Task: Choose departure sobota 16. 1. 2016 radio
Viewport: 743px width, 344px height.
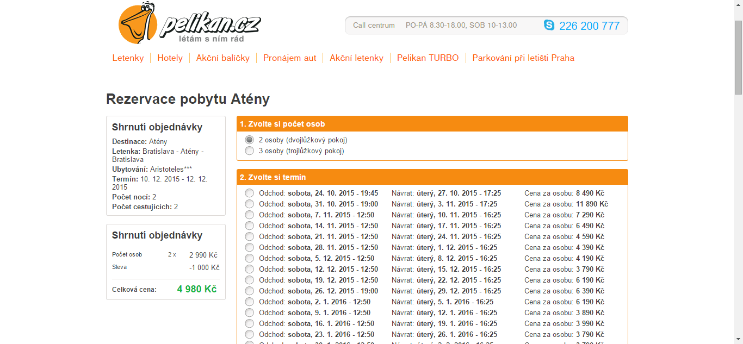Action: pos(250,323)
